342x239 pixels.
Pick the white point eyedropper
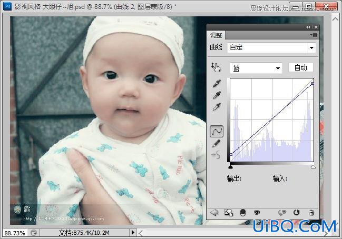tap(217, 107)
